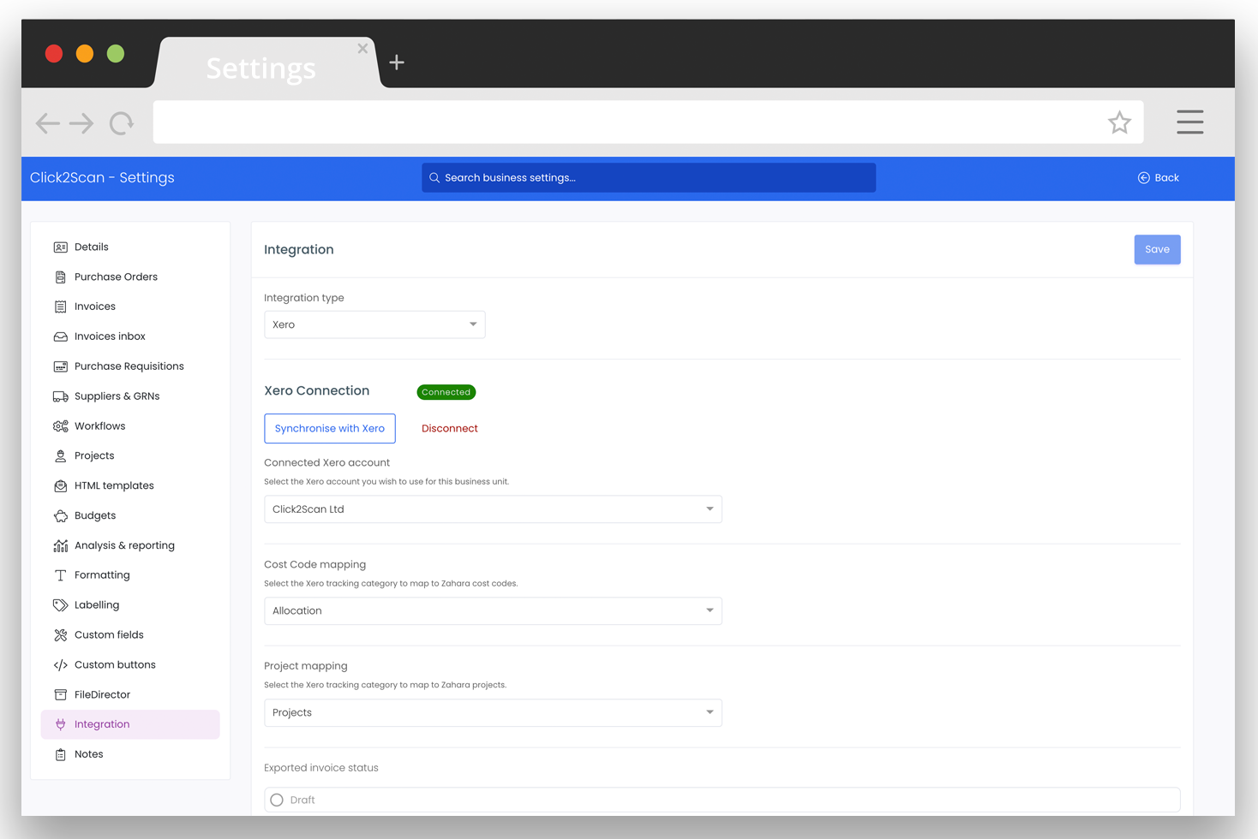Open the Labelling settings
Image resolution: width=1258 pixels, height=839 pixels.
(96, 604)
